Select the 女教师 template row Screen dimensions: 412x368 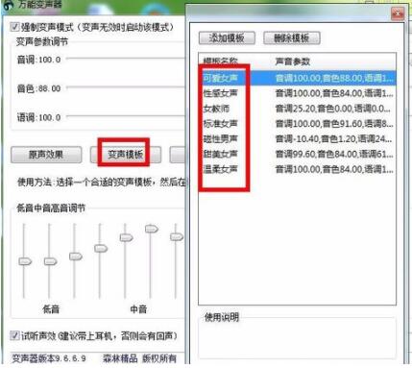coord(297,109)
